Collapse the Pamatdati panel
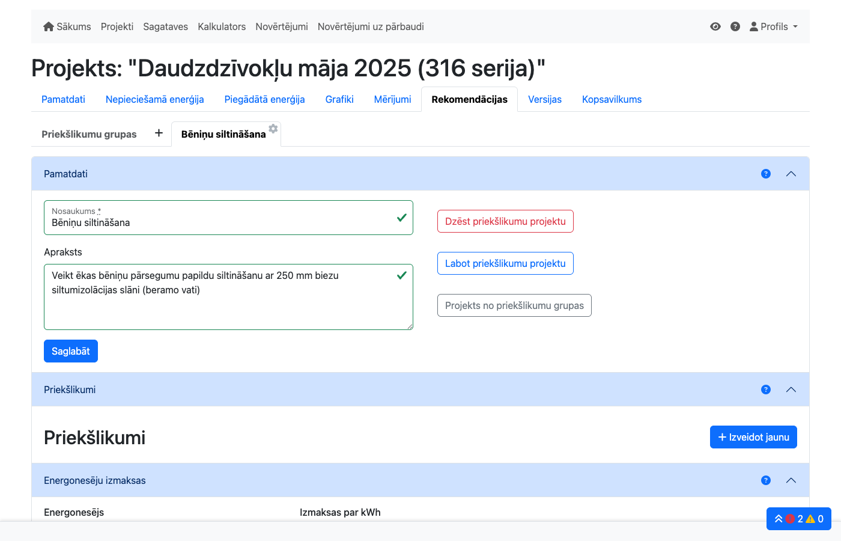The height and width of the screenshot is (541, 841). click(791, 174)
